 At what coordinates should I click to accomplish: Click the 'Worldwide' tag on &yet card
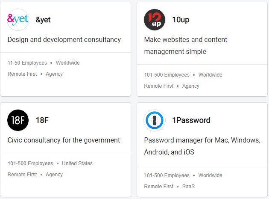[67, 63]
